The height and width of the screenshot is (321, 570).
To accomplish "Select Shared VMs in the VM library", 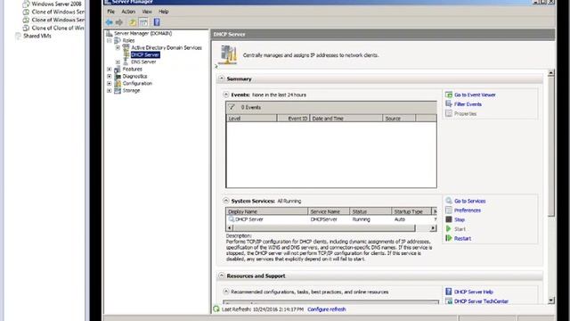I will pyautogui.click(x=37, y=36).
